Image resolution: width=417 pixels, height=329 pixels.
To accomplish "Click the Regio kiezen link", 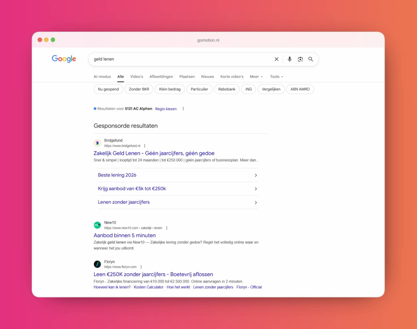I will tap(166, 109).
